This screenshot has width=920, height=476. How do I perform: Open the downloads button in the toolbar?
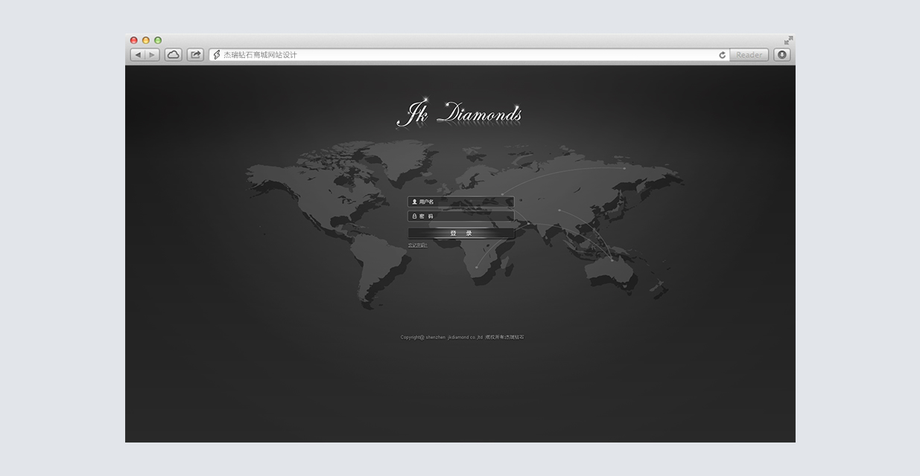781,55
